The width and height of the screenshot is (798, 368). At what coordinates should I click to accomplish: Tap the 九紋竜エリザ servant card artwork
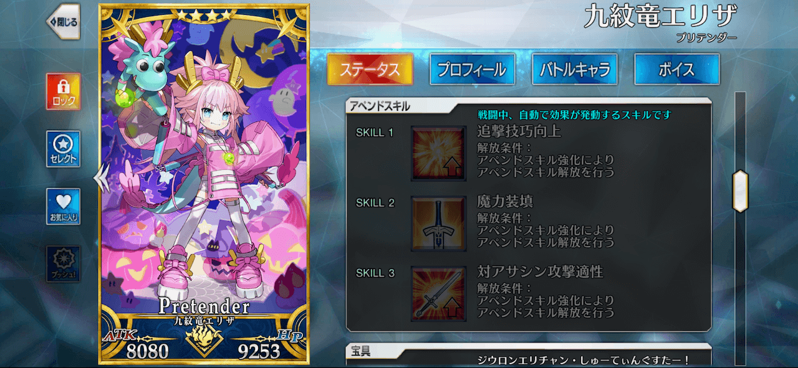click(204, 162)
